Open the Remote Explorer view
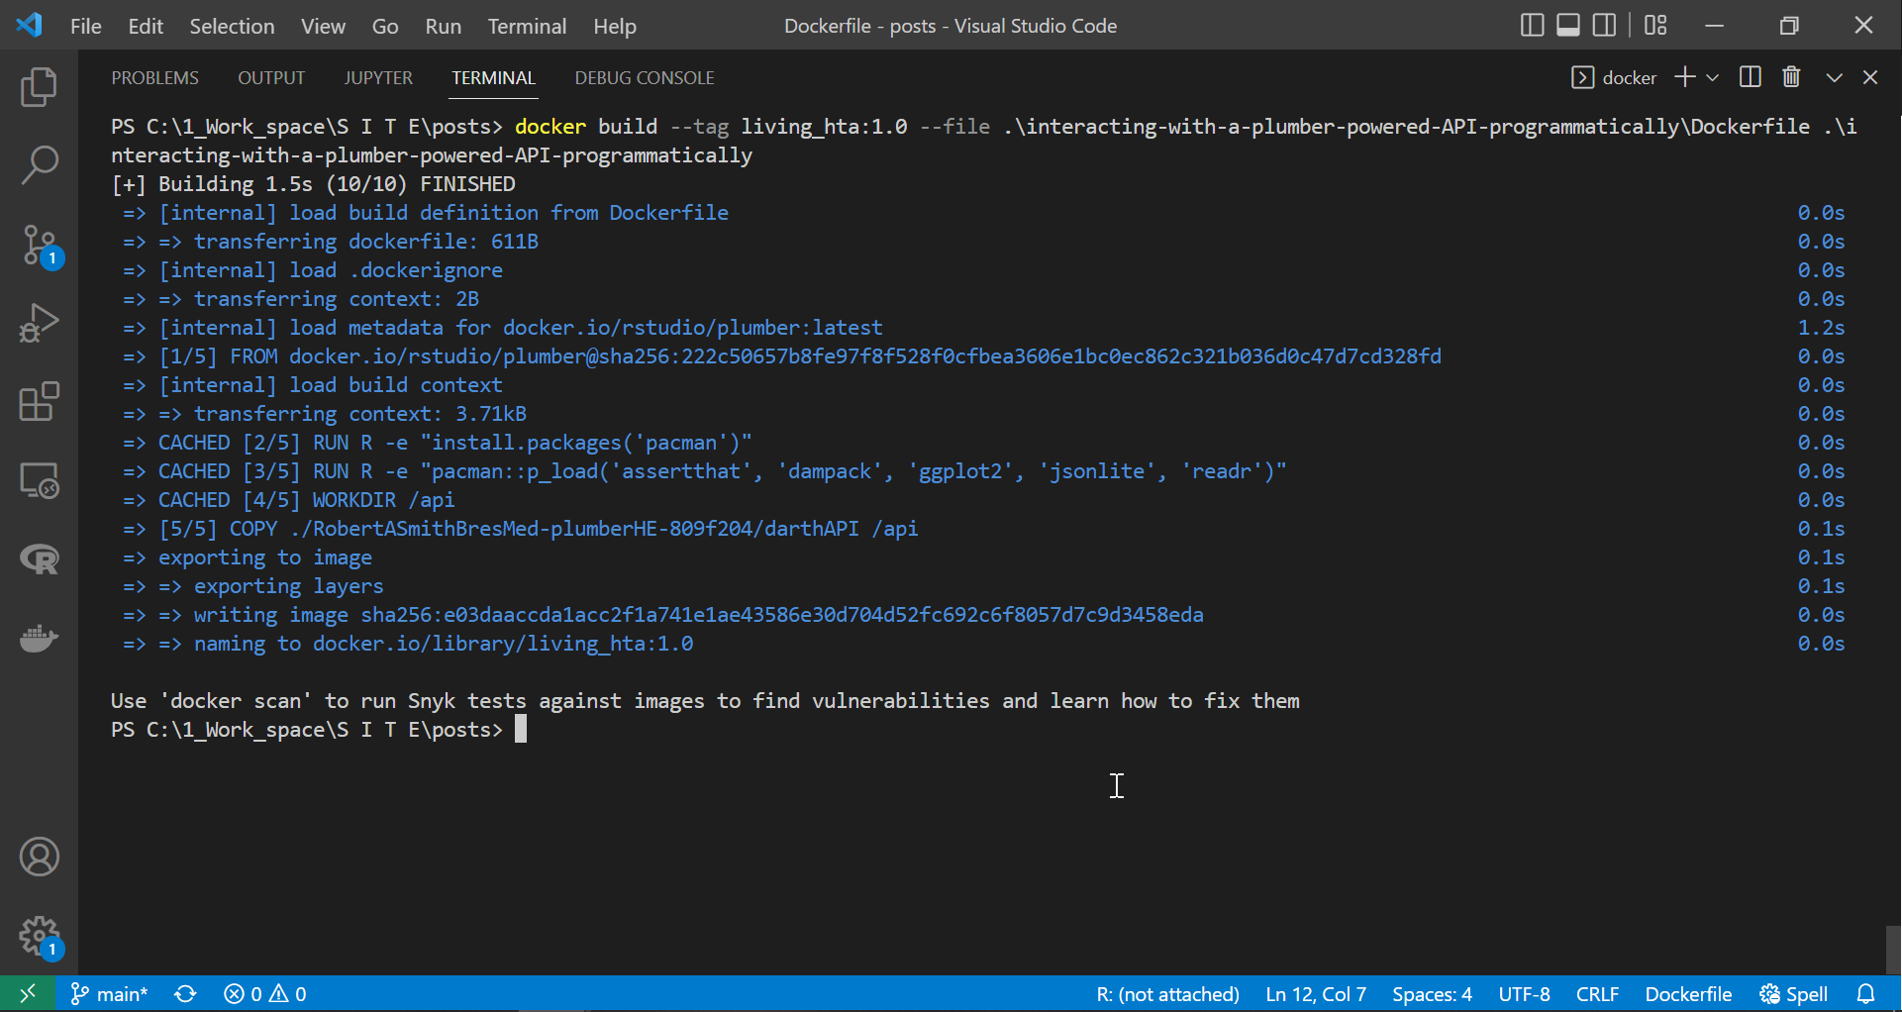 point(40,481)
